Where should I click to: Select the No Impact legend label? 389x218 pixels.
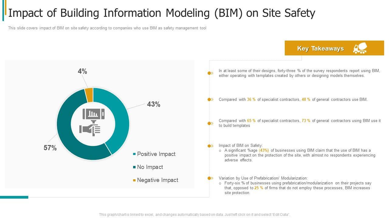coord(150,167)
